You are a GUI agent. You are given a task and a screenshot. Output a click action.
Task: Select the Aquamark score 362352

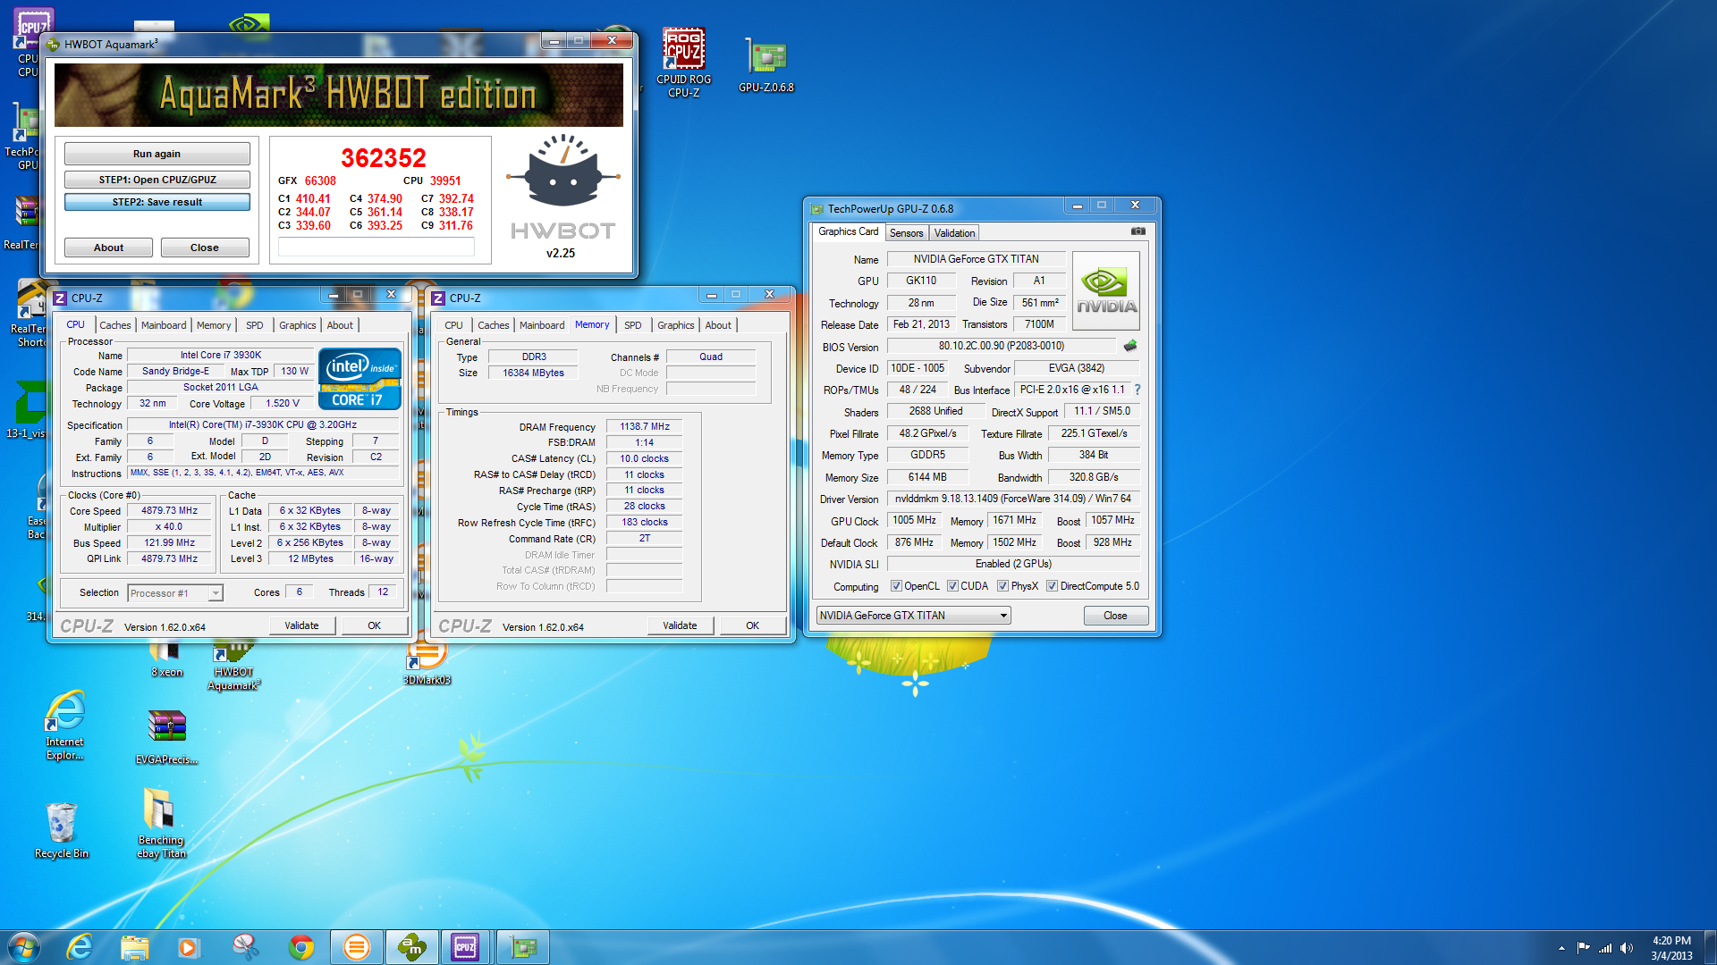pos(384,158)
